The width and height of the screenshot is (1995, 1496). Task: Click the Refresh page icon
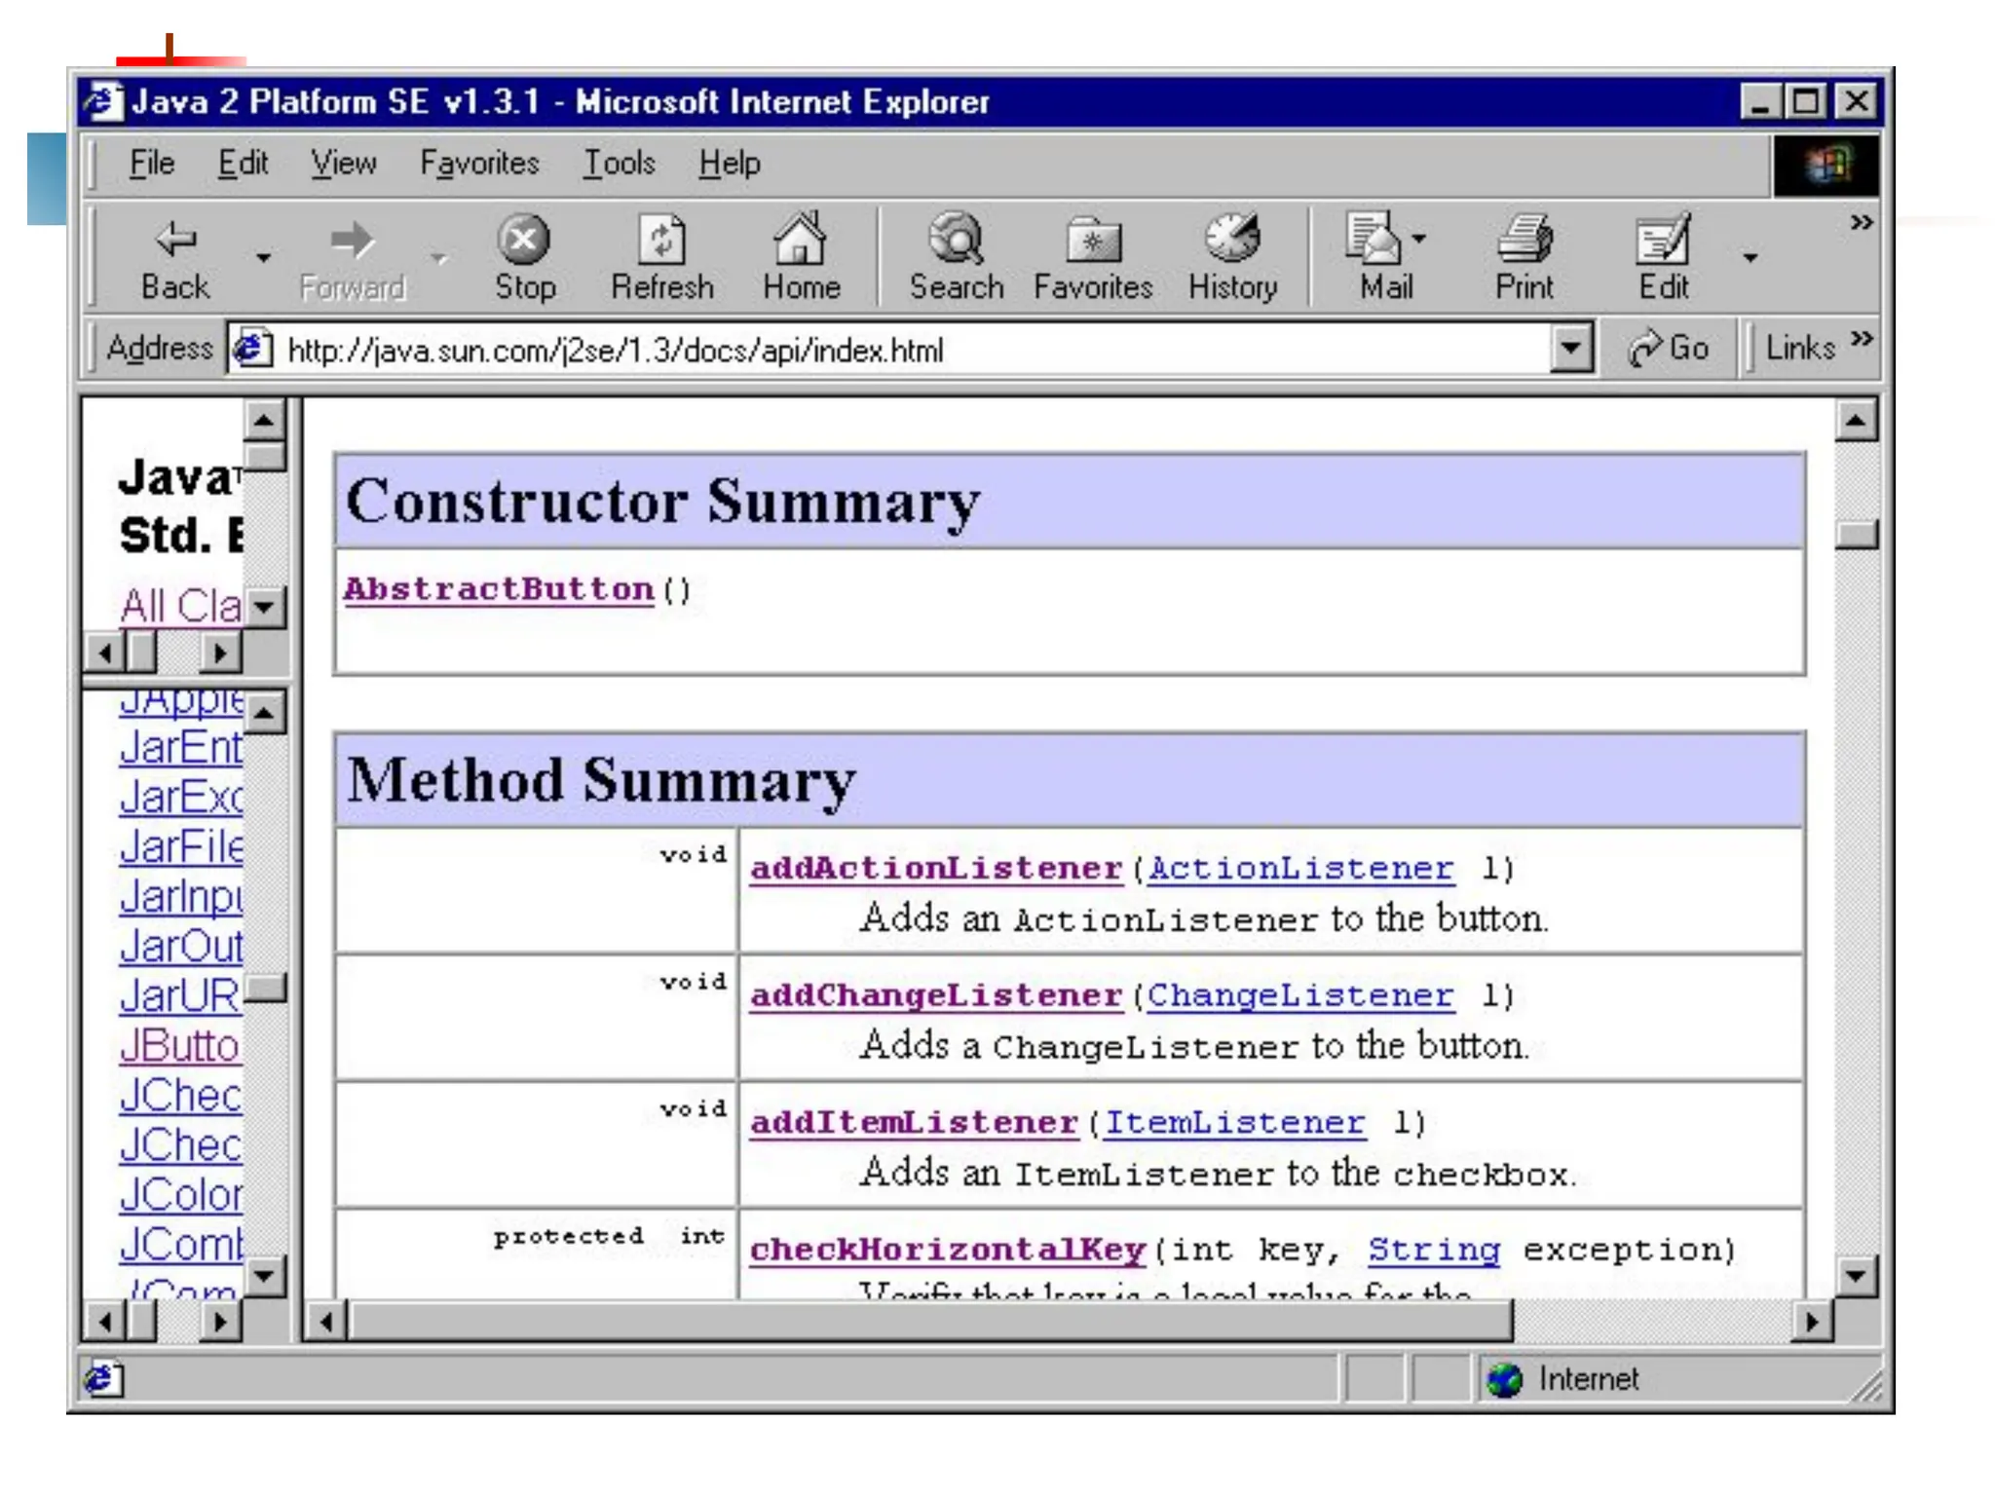(661, 240)
